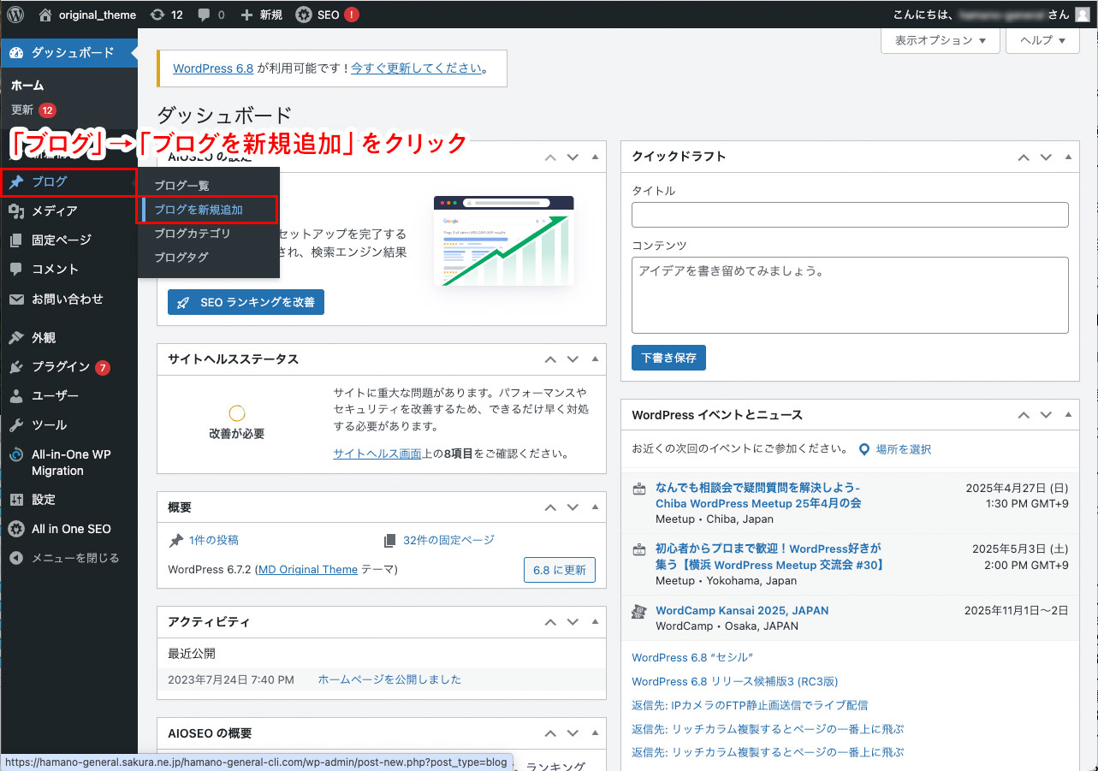Open the 新規 add-new menu in admin bar
The width and height of the screenshot is (1098, 771).
pos(261,14)
